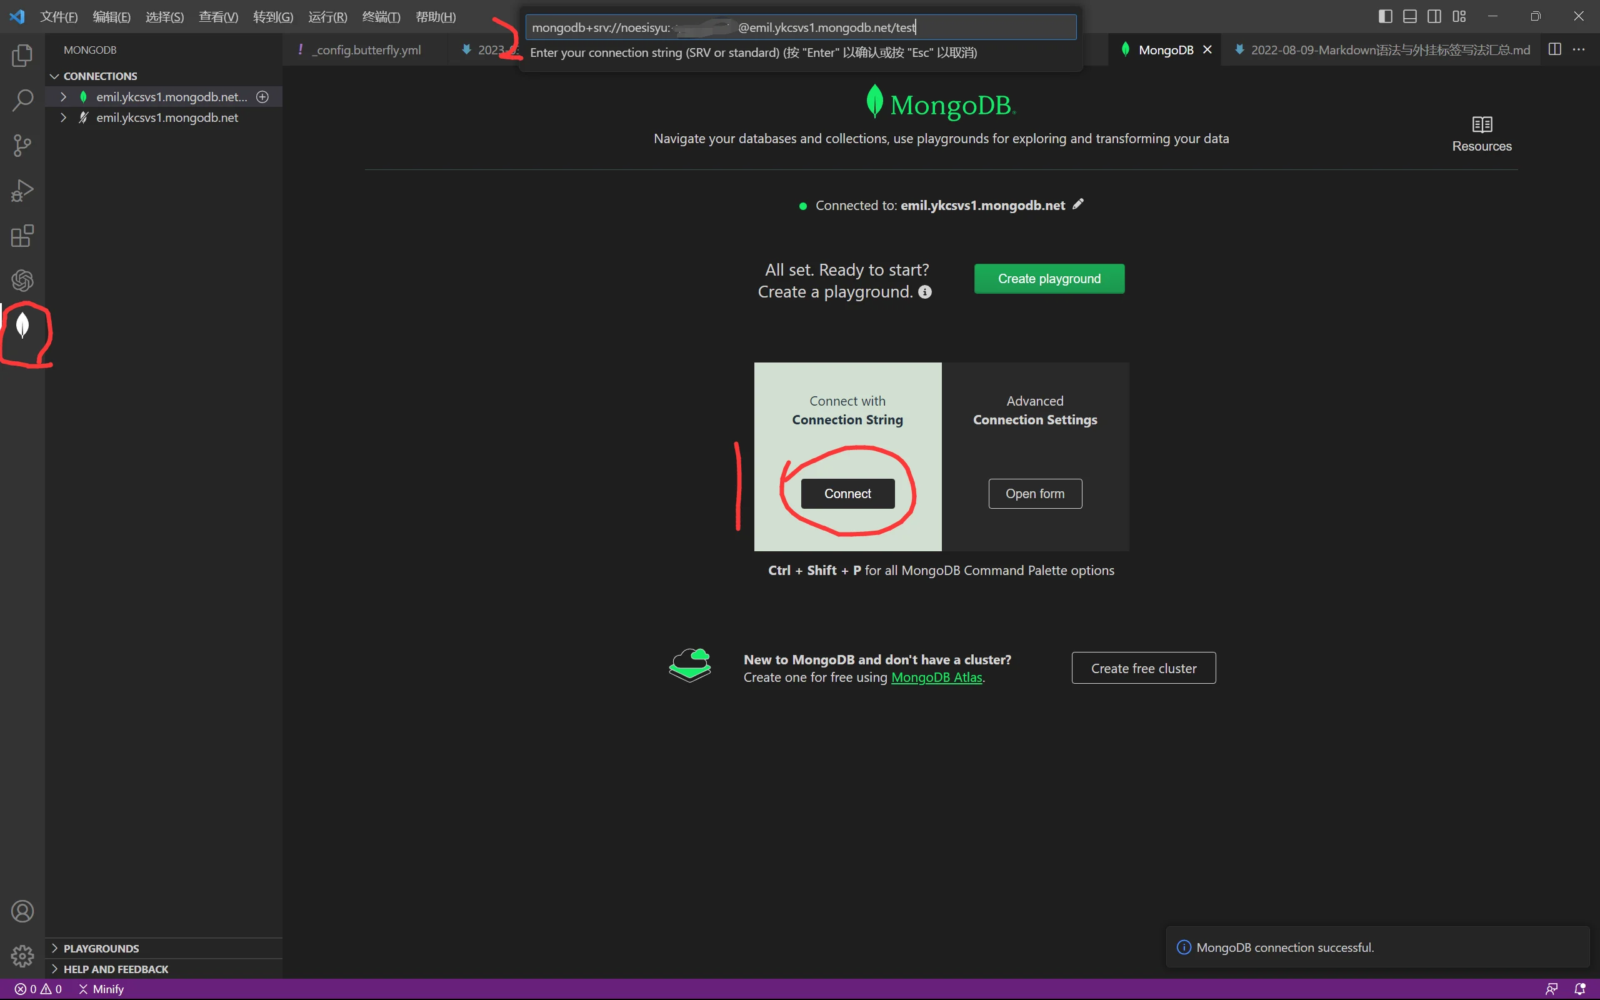Open the ChatGPT extension view
1600x1000 pixels.
(22, 281)
